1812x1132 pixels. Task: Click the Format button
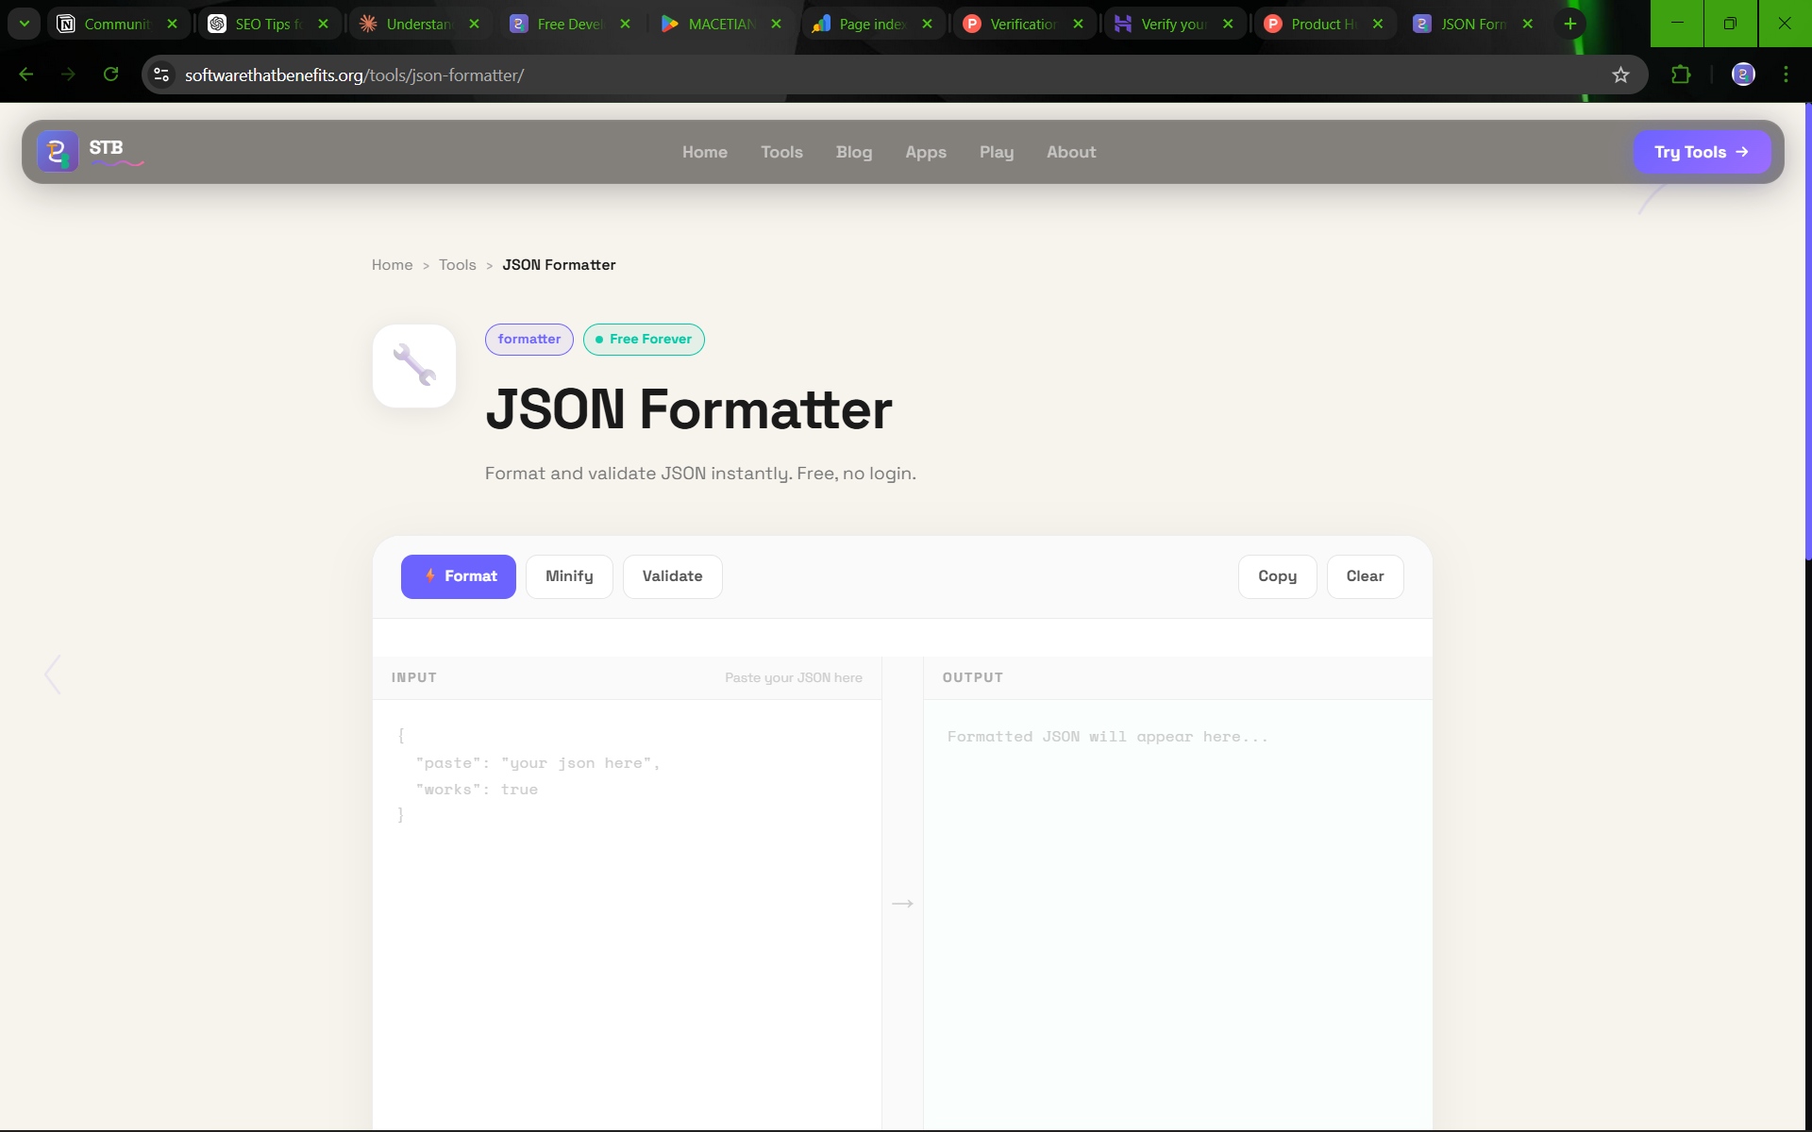(458, 576)
